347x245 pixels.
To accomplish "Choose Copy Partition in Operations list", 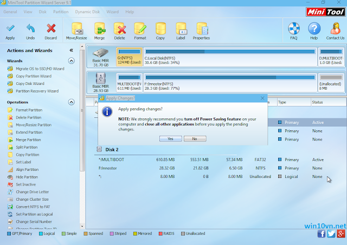I will [28, 155].
